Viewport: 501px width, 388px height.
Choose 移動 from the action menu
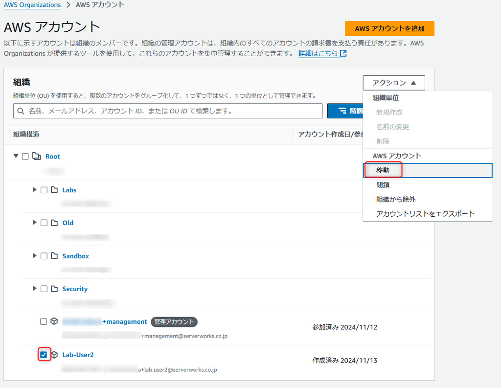pos(428,170)
